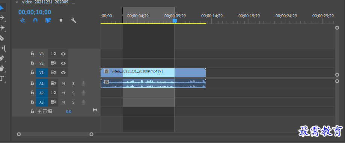Screen dimensions: 345x143
Task: Toggle lock on track A2
Action: point(32,93)
